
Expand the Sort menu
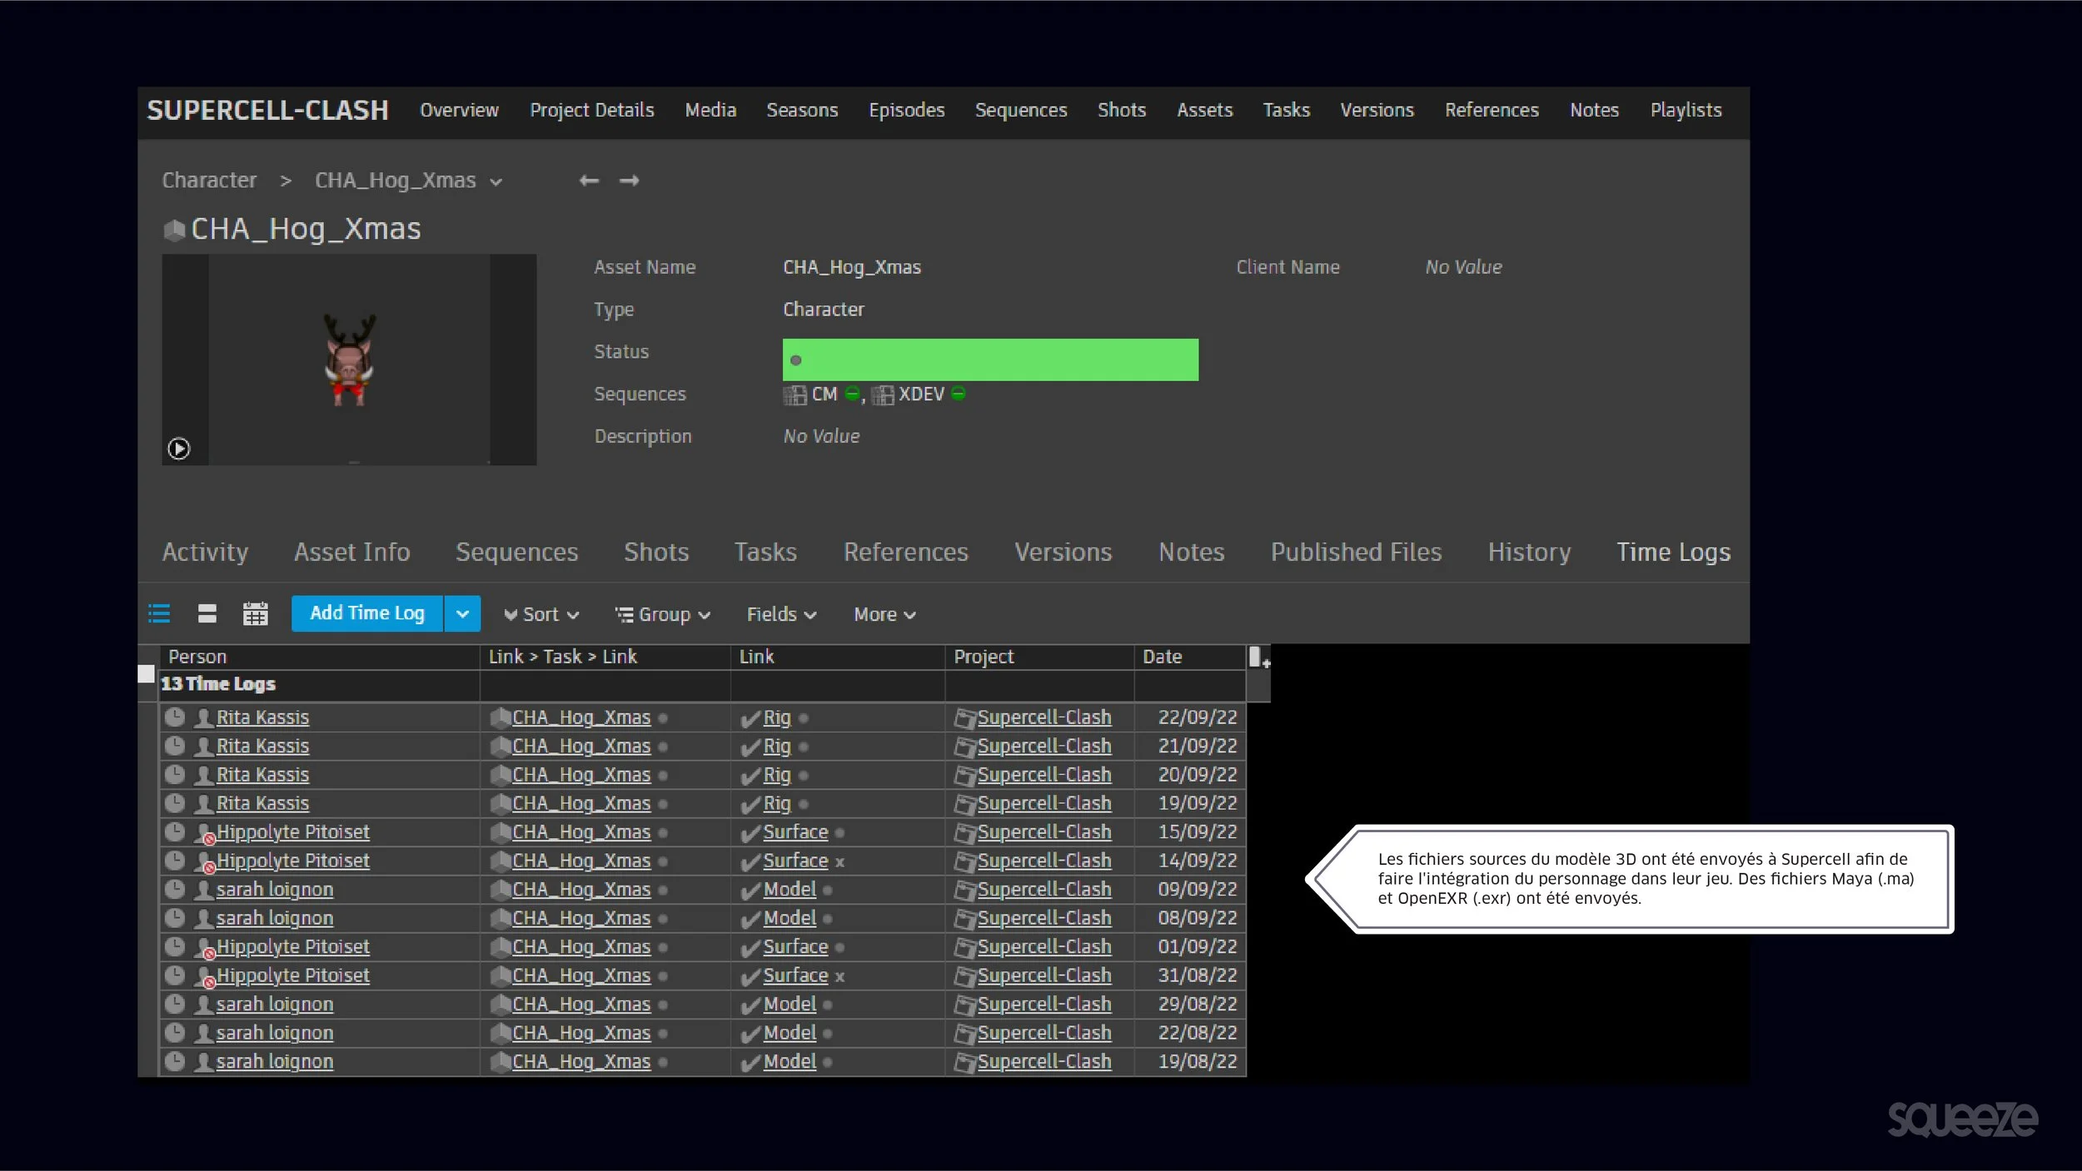[541, 615]
